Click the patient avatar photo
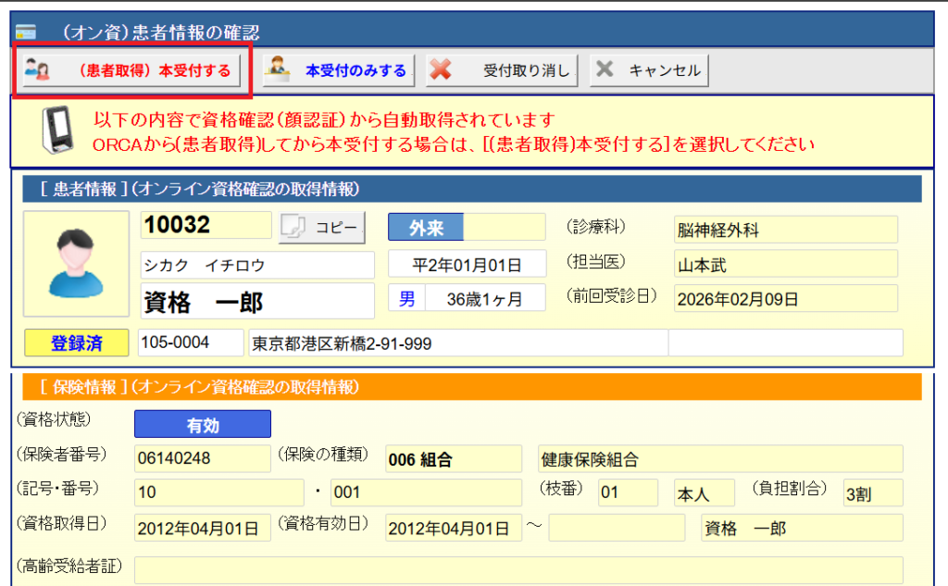This screenshot has height=586, width=948. tap(76, 264)
